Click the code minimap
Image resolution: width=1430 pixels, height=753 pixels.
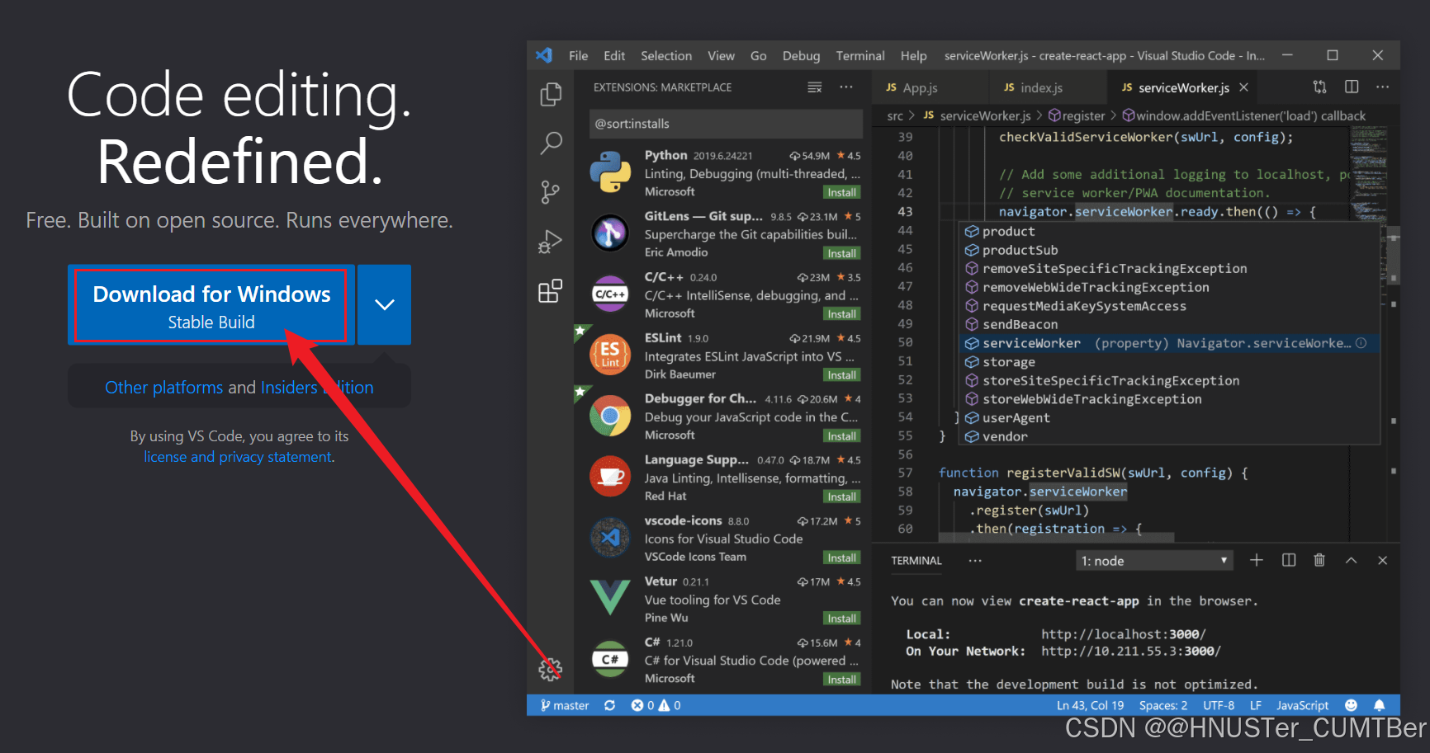(1368, 175)
